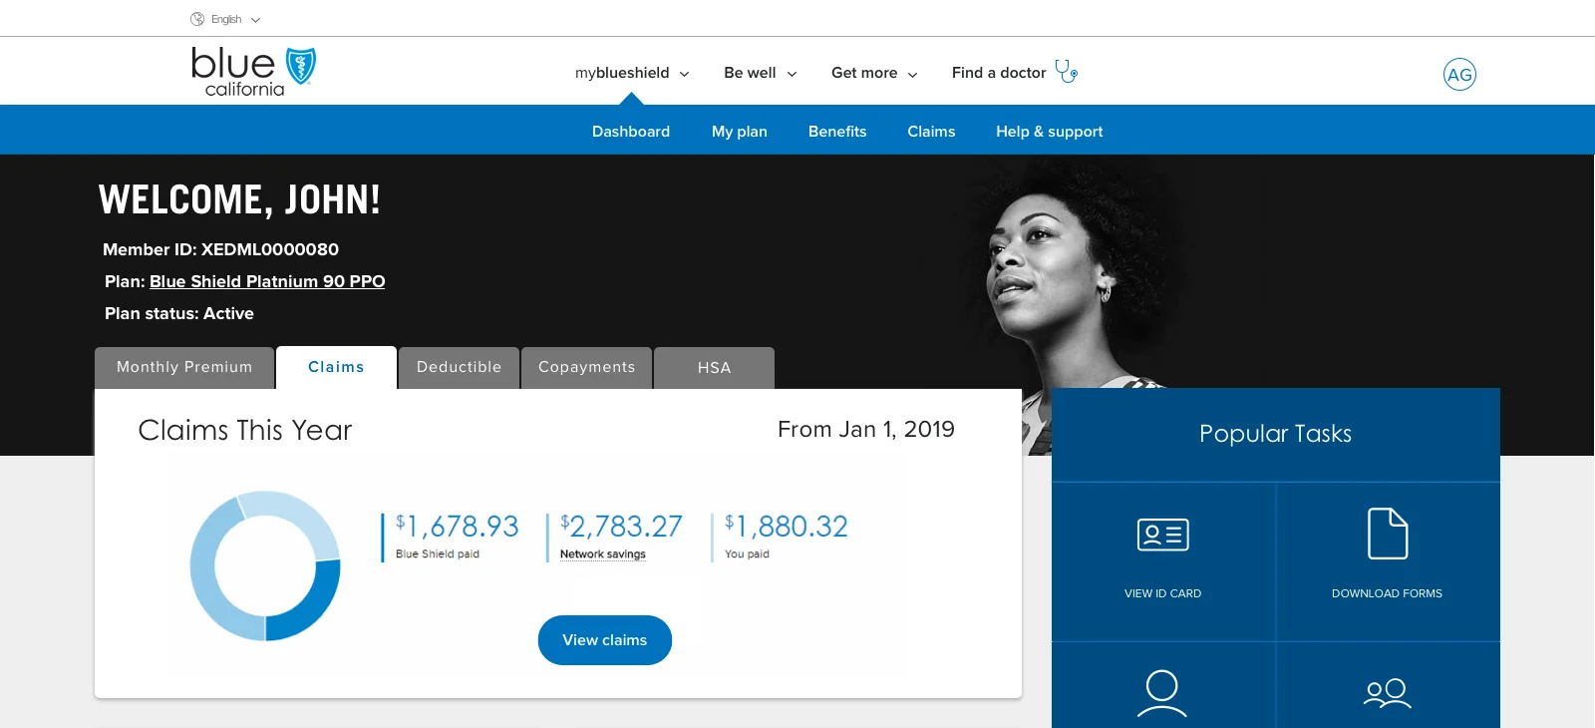Screen dimensions: 1595x728
Task: Click the stethoscope icon
Action: 1067,72
